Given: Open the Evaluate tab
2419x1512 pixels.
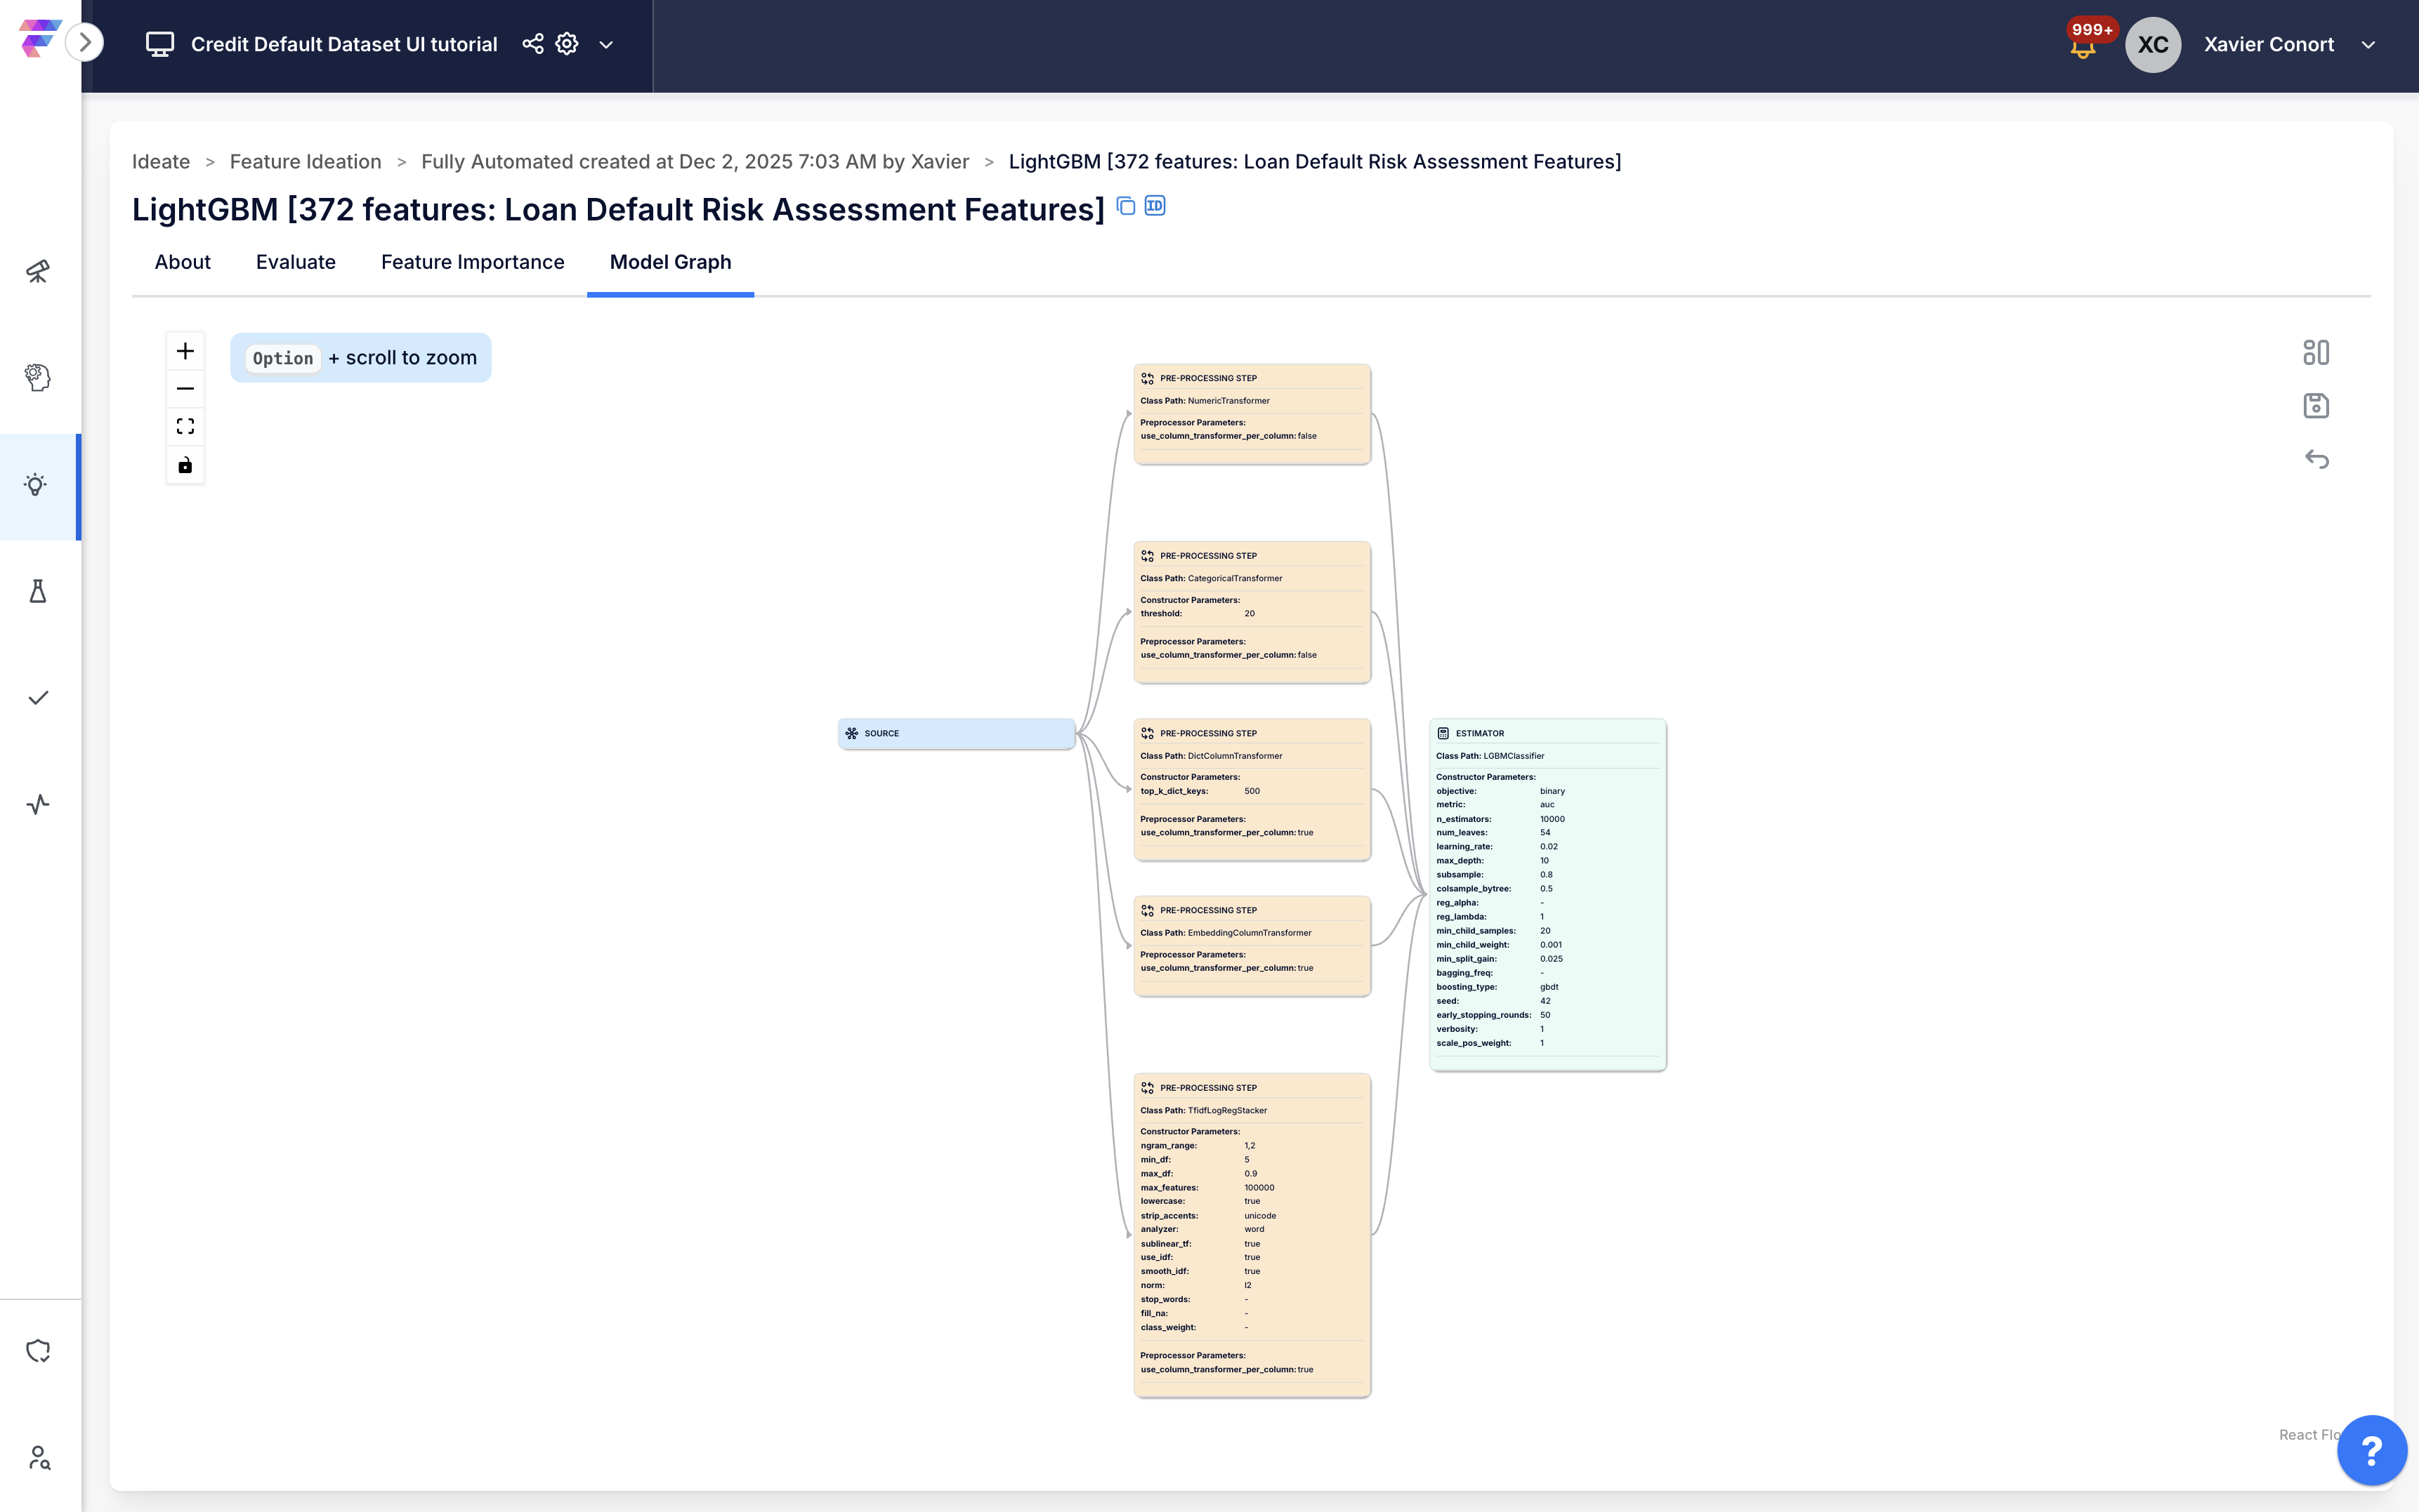Looking at the screenshot, I should point(295,262).
